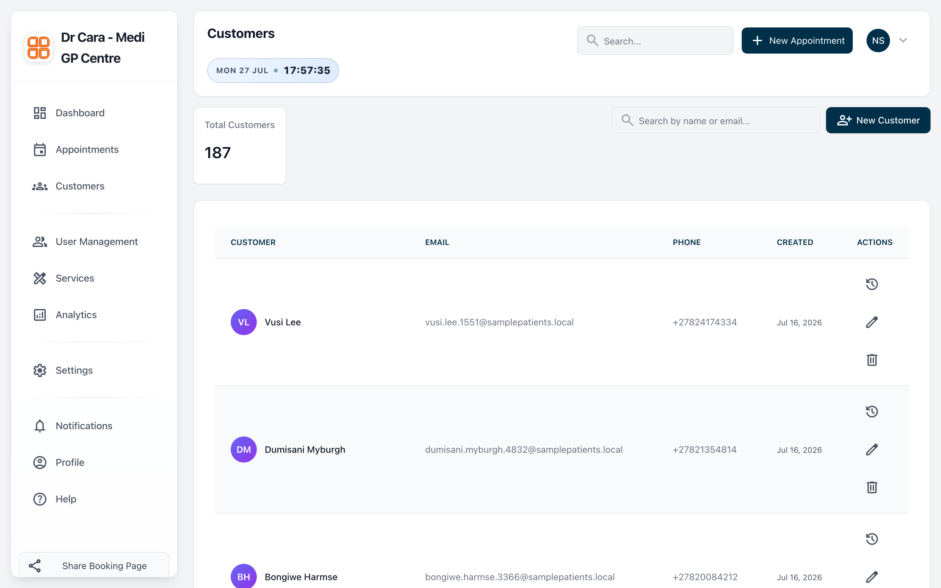Click the CREATED column header

pos(795,242)
